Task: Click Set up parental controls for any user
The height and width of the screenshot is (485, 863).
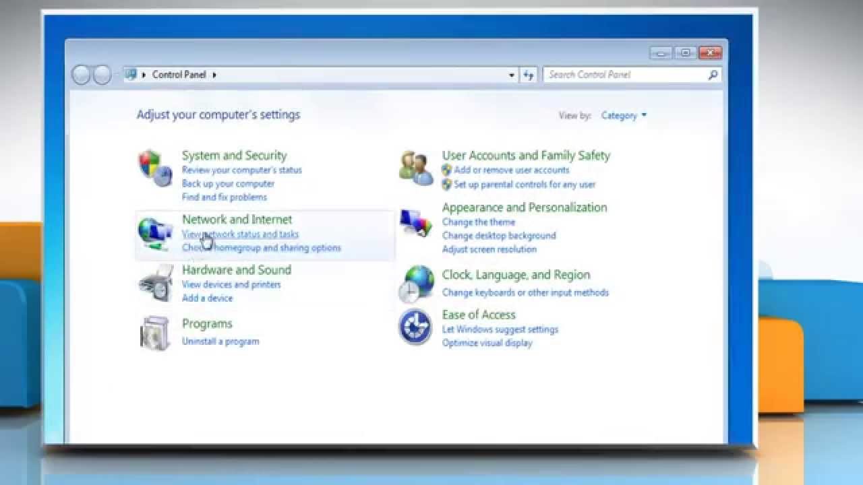Action: tap(525, 184)
